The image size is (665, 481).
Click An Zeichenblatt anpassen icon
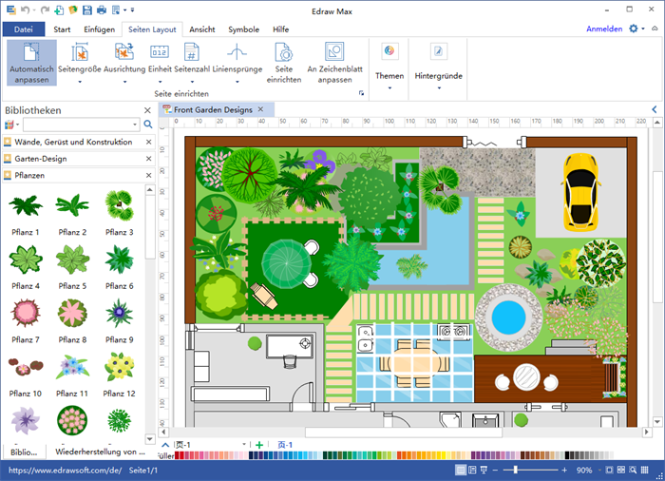332,53
